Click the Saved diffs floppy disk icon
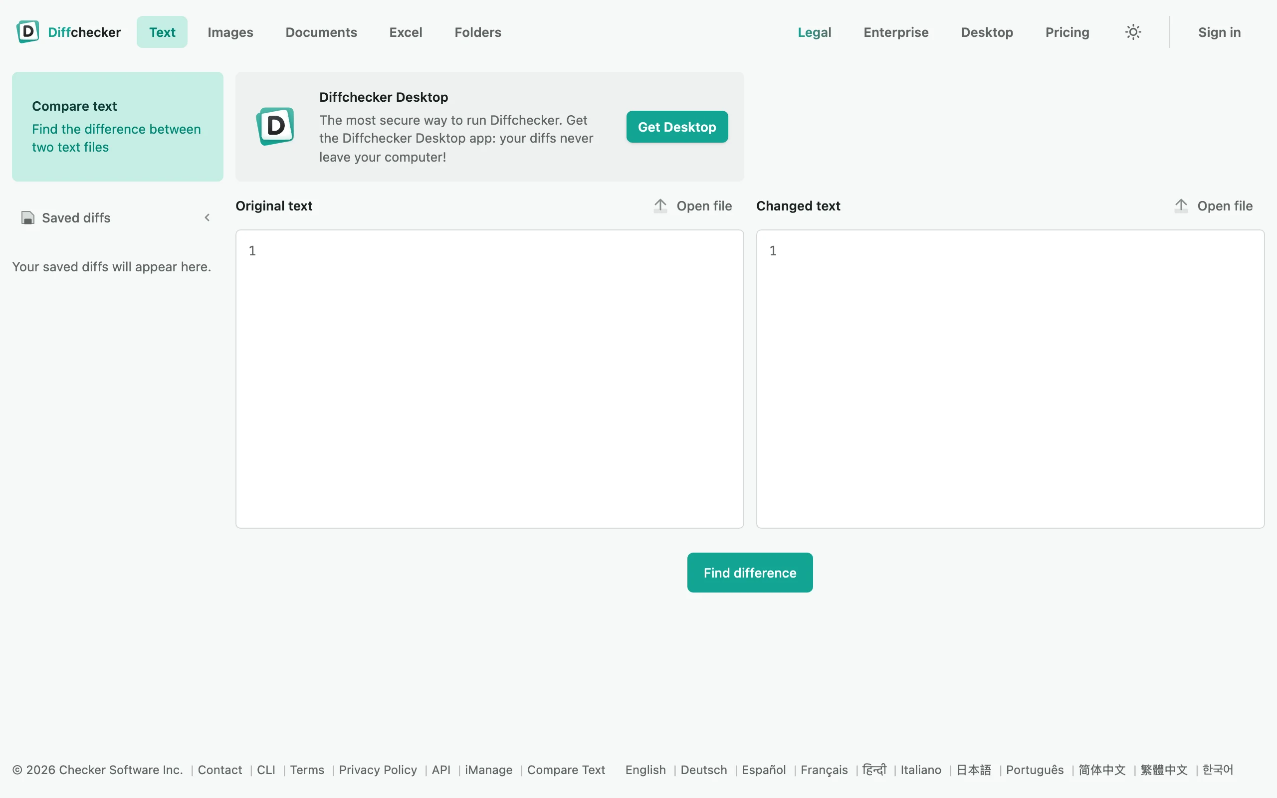 27,217
